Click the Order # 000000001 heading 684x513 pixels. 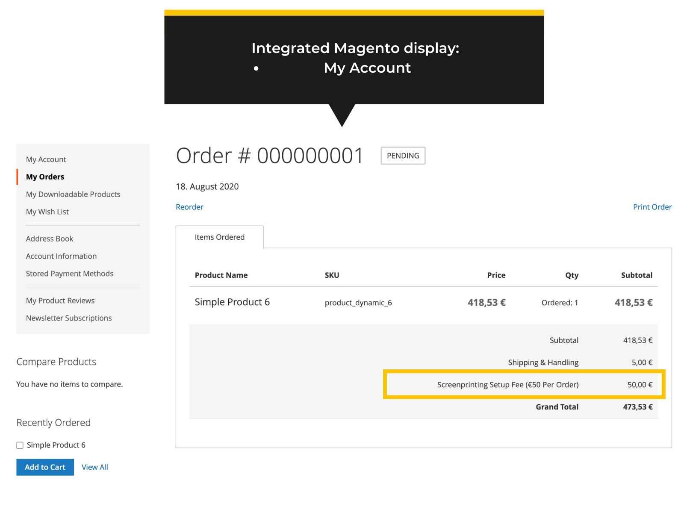[x=270, y=156]
